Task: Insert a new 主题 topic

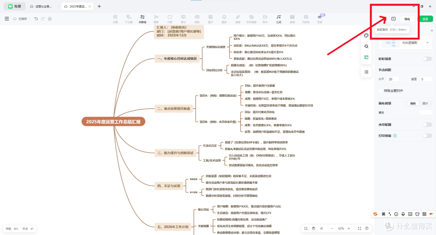Action: [115, 19]
